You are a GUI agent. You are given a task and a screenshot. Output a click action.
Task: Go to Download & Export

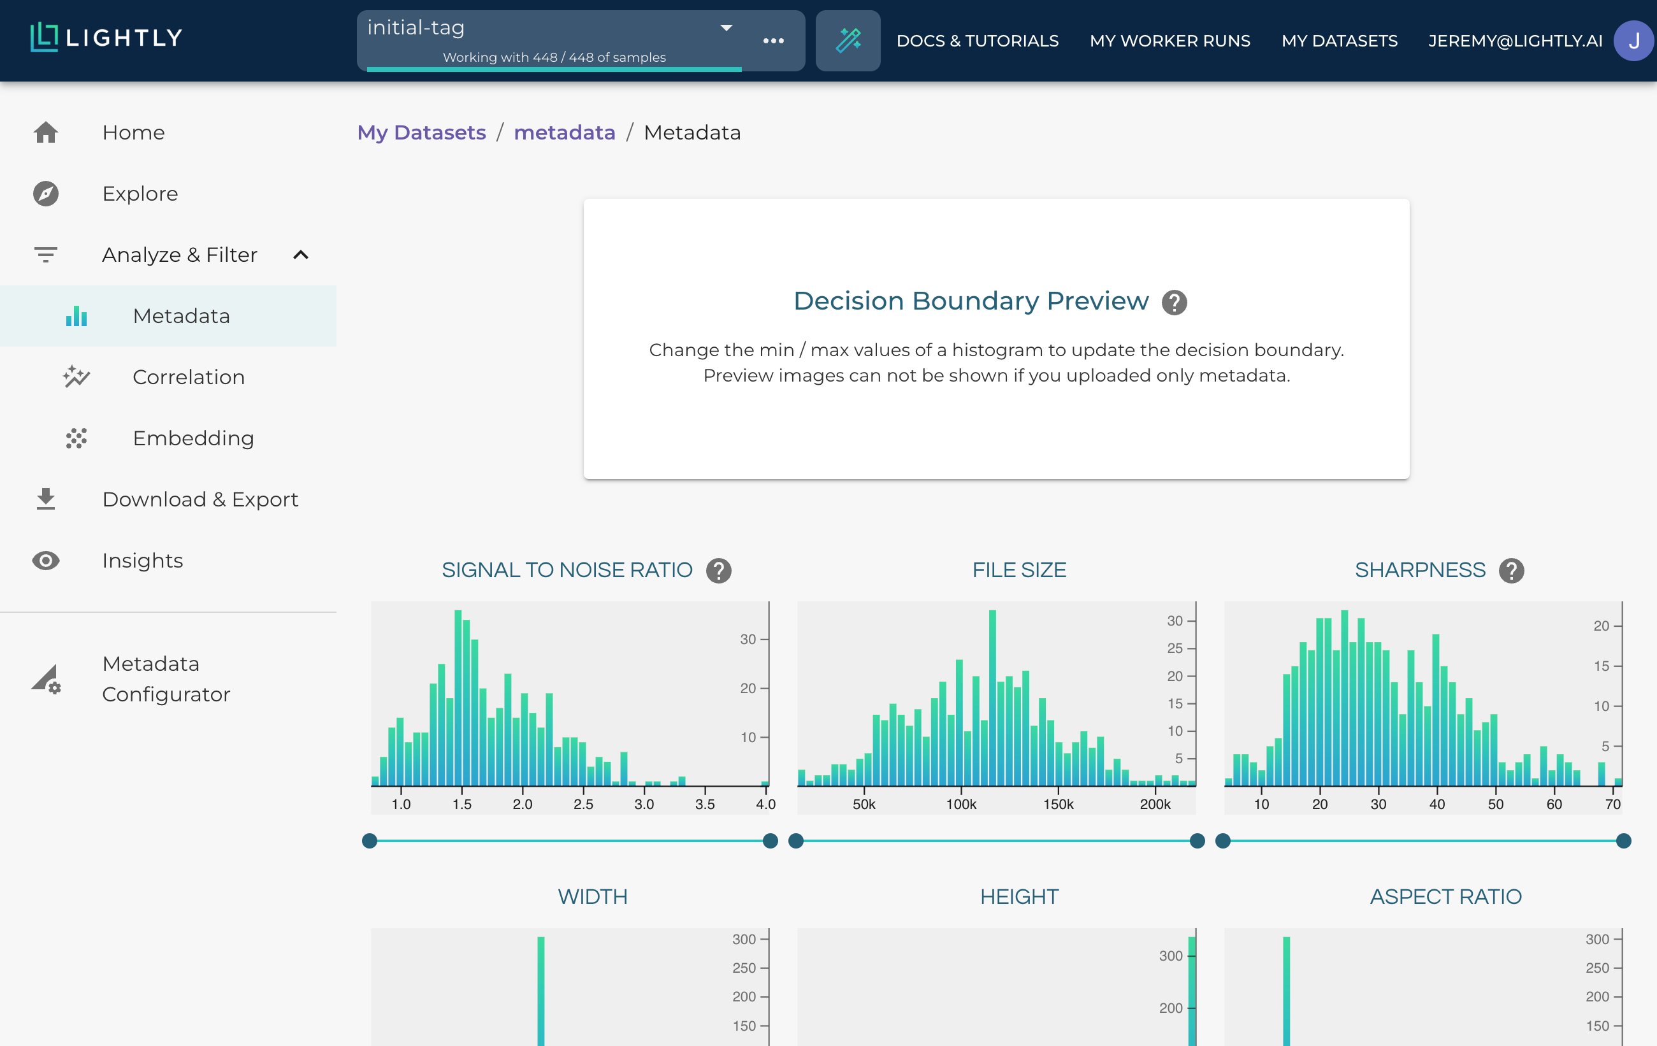coord(199,499)
